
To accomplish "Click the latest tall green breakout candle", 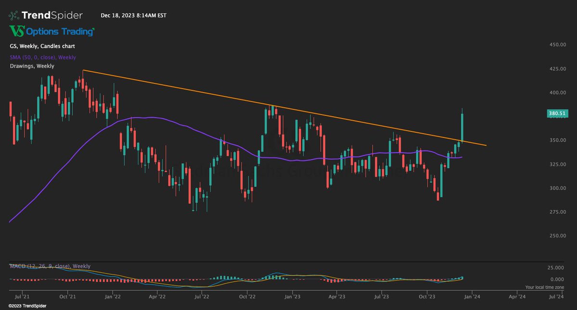I will click(x=462, y=127).
